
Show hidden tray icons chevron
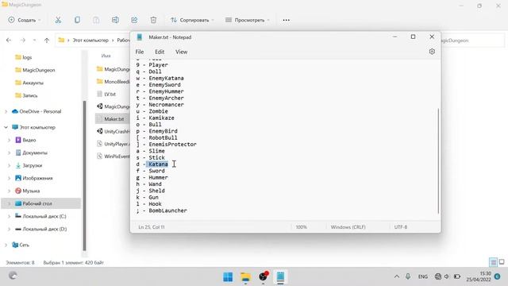pos(397,276)
